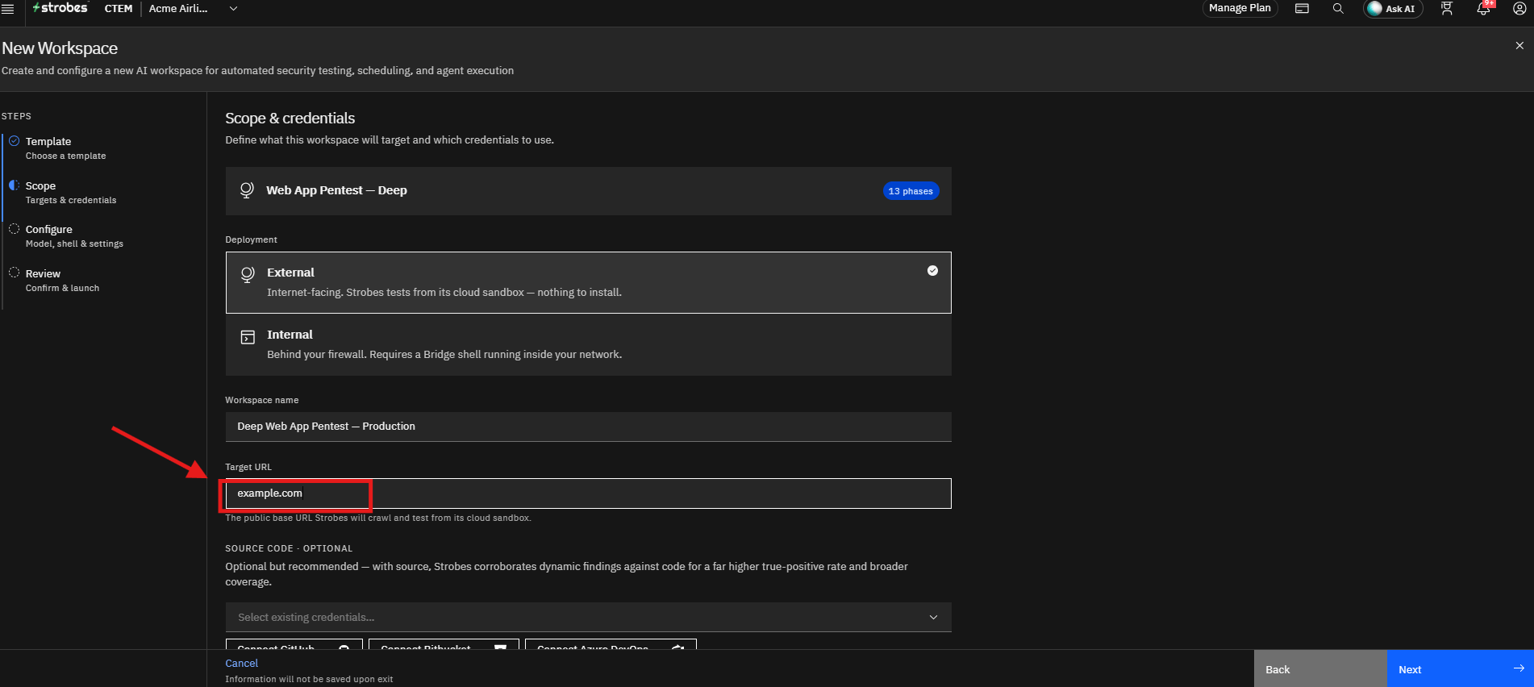Click the Next button
Viewport: 1534px width, 687px height.
coord(1461,669)
